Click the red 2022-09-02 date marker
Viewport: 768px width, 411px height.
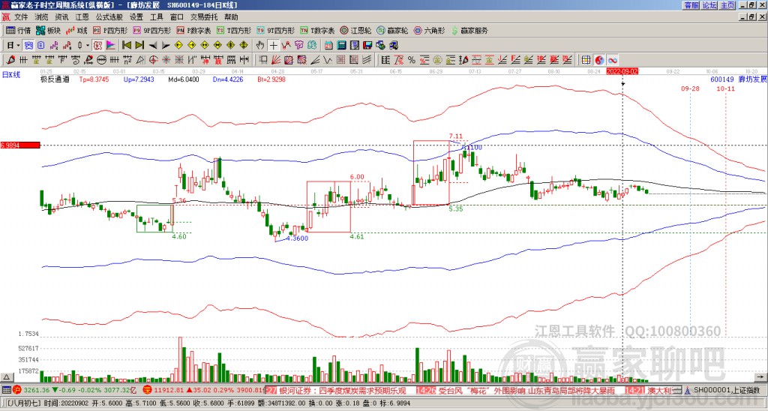622,71
